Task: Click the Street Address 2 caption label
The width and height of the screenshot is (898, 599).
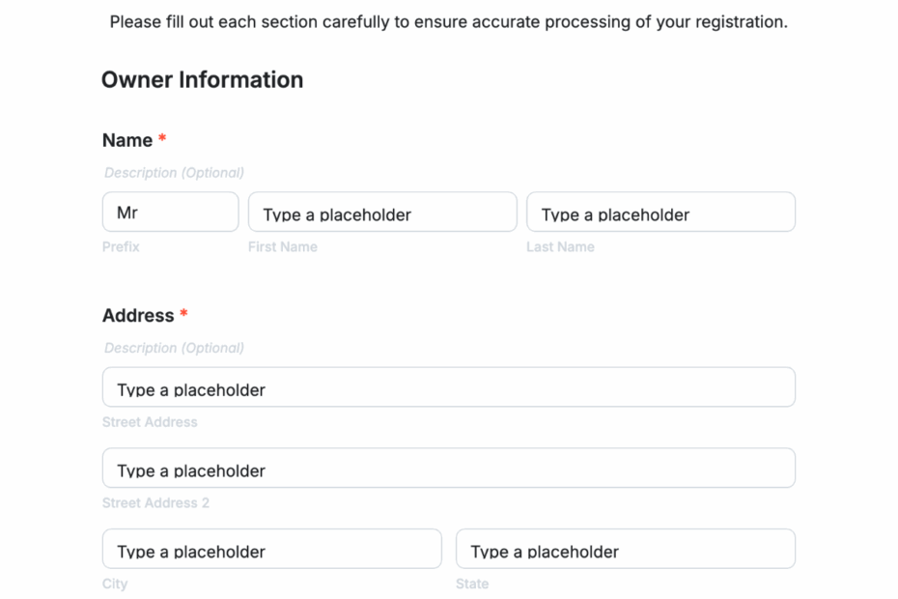Action: point(155,502)
